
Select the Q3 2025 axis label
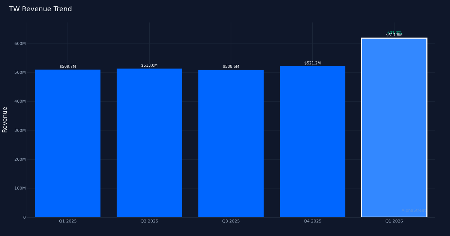231,221
